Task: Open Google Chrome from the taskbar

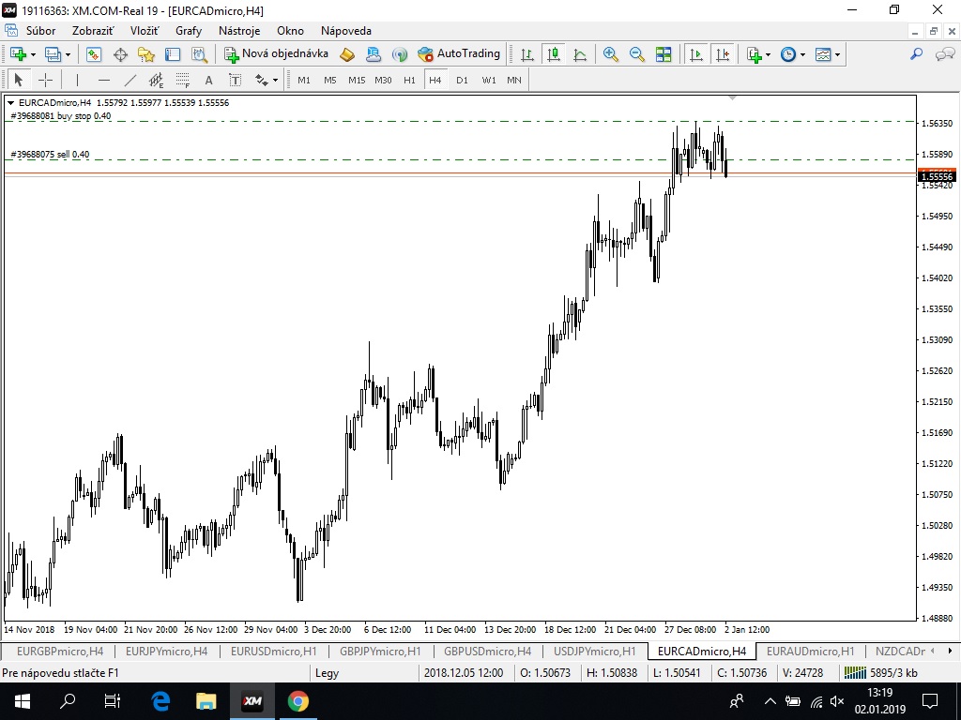Action: pyautogui.click(x=297, y=701)
